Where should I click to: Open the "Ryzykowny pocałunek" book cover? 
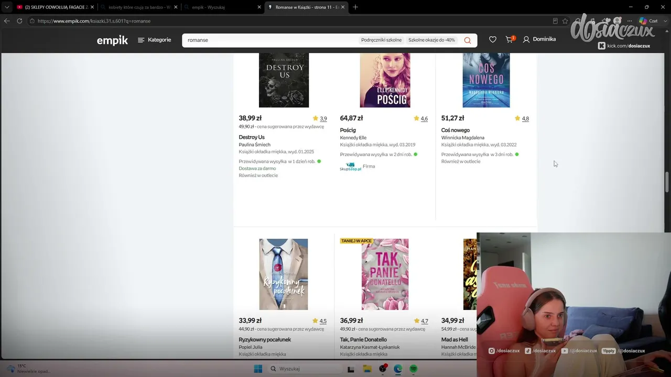pos(284,274)
